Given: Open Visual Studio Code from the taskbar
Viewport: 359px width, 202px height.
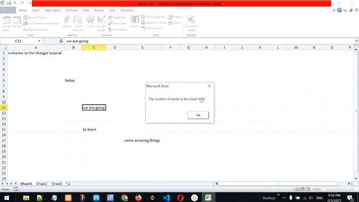Looking at the screenshot, I should click(x=167, y=198).
